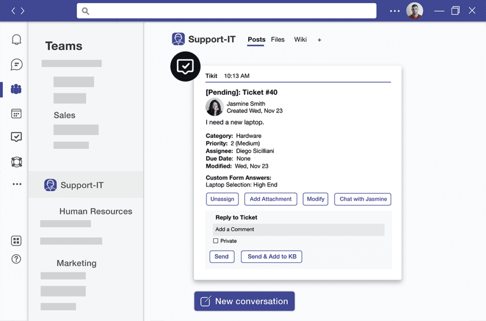Click Send & Add to KB

272,257
